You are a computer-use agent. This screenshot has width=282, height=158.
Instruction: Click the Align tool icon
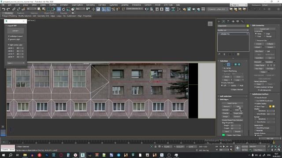pos(152,9)
